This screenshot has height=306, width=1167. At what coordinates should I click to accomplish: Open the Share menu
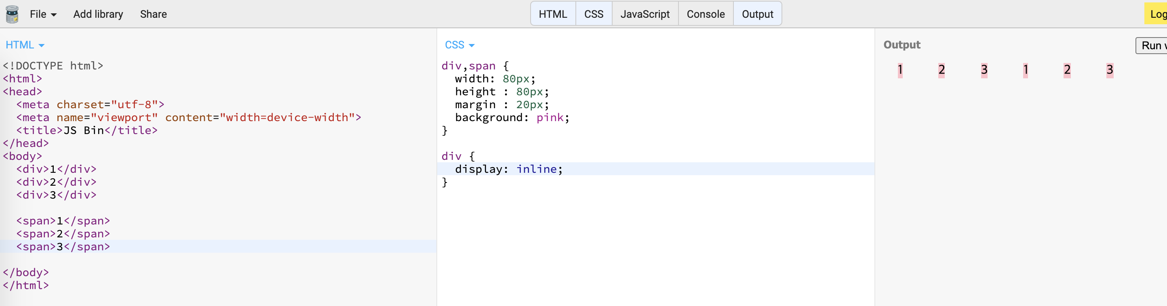click(x=154, y=14)
